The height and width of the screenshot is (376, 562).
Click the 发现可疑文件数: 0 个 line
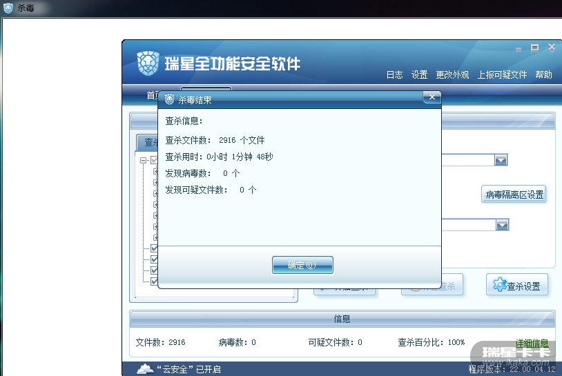pyautogui.click(x=211, y=190)
